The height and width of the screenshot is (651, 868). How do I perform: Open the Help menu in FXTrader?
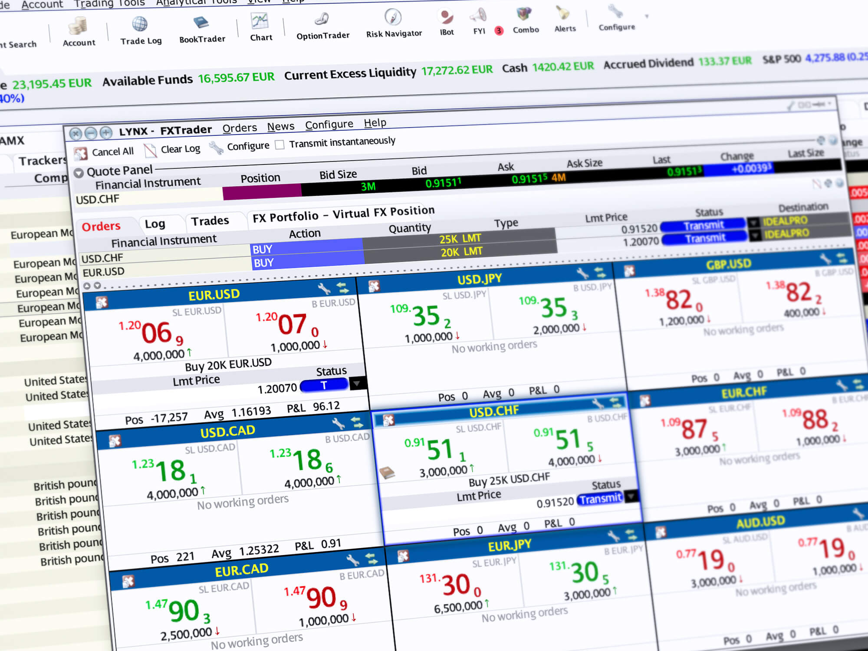[375, 123]
